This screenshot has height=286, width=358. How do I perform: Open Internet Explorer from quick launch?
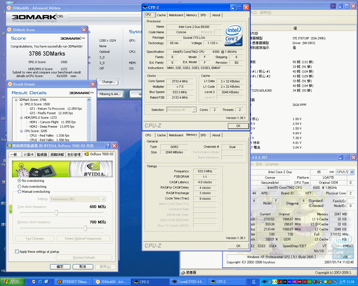tap(40, 282)
